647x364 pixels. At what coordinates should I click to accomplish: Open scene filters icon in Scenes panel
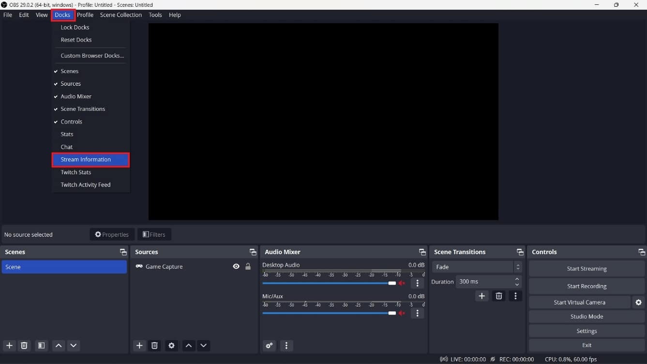41,346
